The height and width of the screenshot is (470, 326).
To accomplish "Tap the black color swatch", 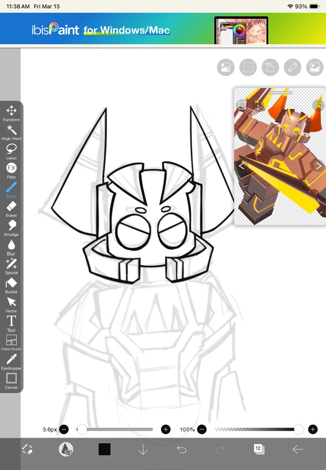I will point(104,449).
